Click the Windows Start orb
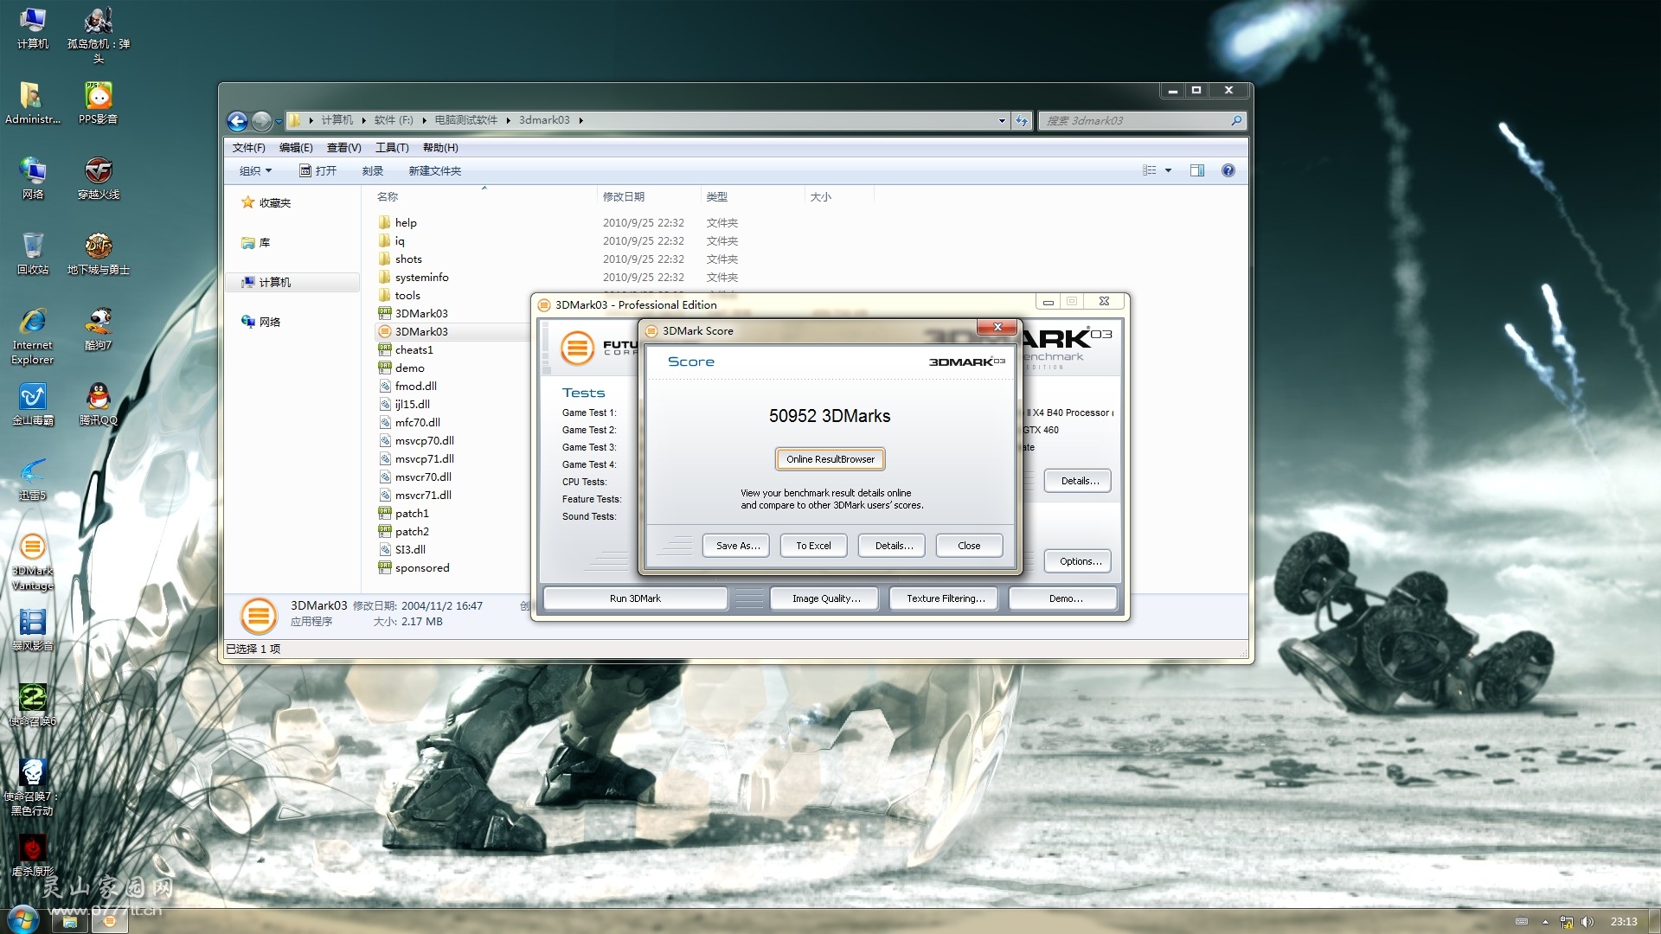The width and height of the screenshot is (1661, 934). coord(23,919)
